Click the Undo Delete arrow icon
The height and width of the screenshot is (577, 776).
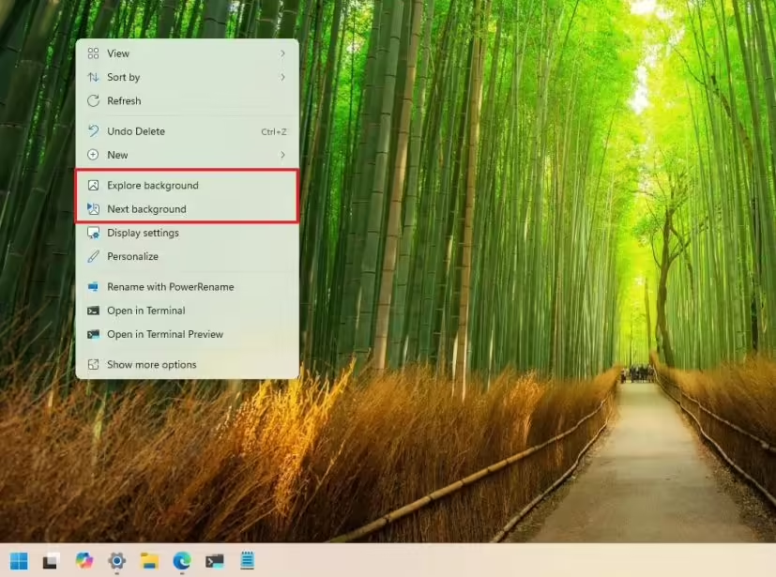pyautogui.click(x=93, y=131)
